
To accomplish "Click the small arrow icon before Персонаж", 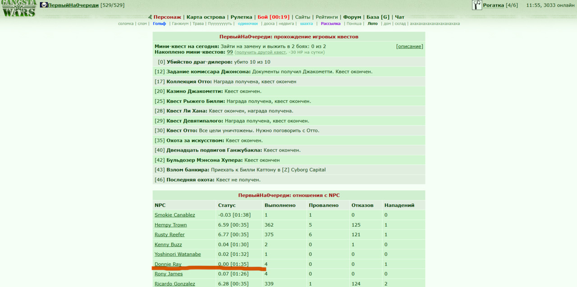I will click(x=150, y=17).
